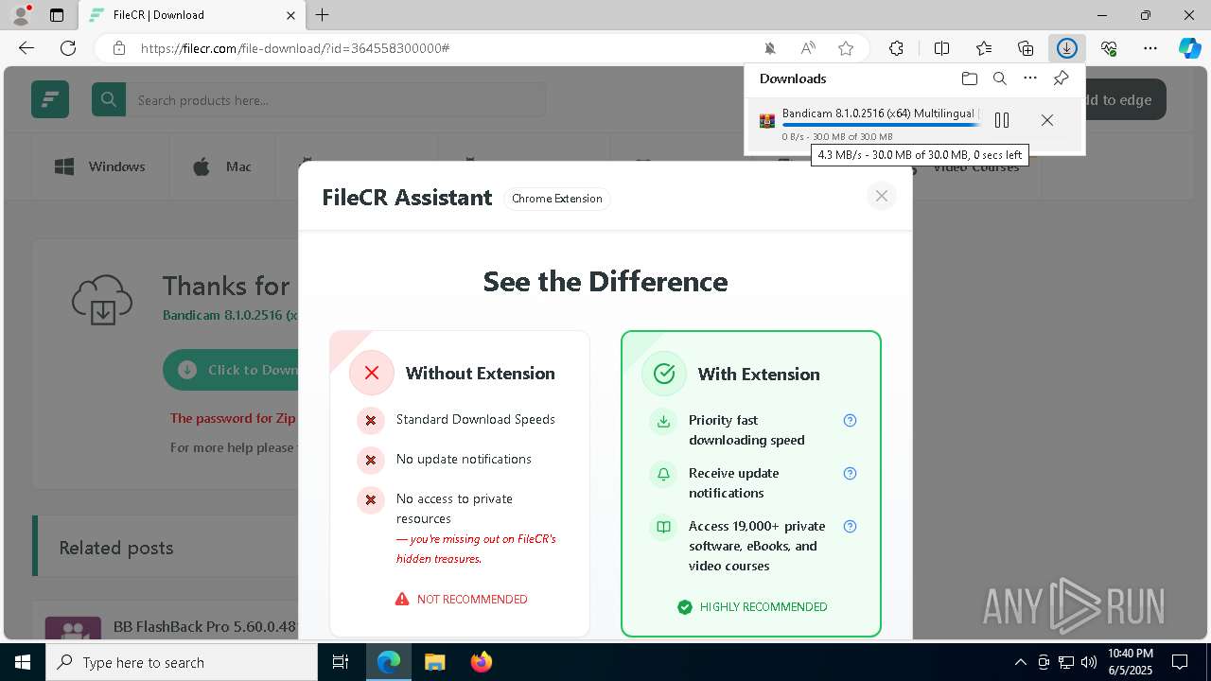Screen dimensions: 1211x681
Task: Open the Windows Start menu
Action: [23, 662]
